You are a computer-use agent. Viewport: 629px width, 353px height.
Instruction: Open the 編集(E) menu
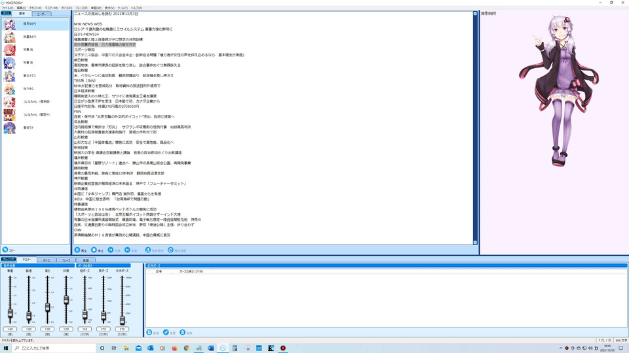tap(21, 8)
